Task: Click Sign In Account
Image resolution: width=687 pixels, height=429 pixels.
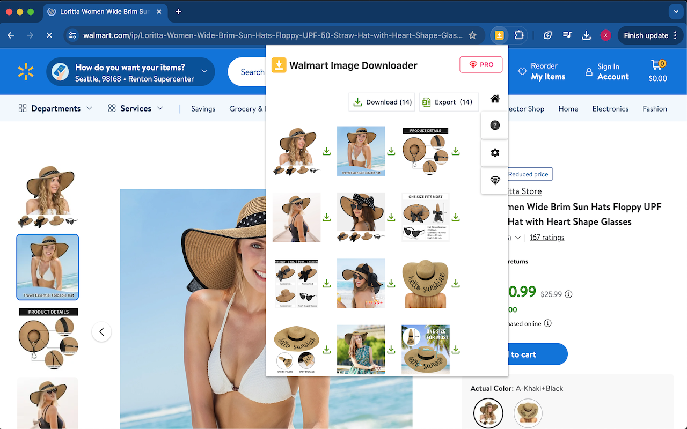Action: coord(607,72)
